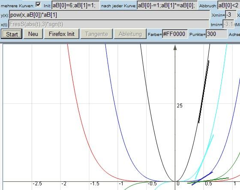Click the Xmin field showing -3
Screen dimensions: 240x190
pyautogui.click(x=231, y=15)
